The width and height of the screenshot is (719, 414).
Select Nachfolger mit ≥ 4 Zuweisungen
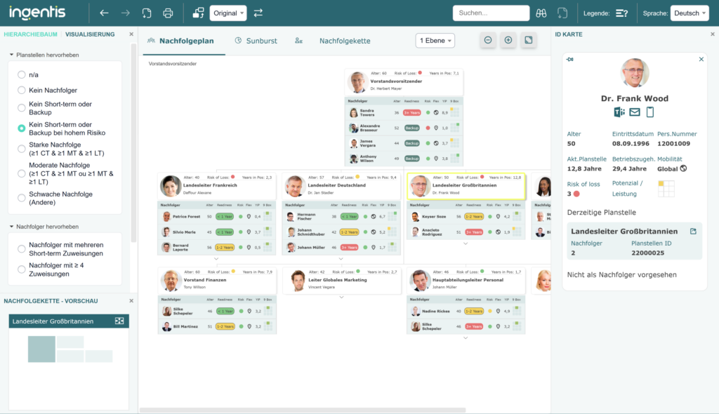click(x=22, y=269)
